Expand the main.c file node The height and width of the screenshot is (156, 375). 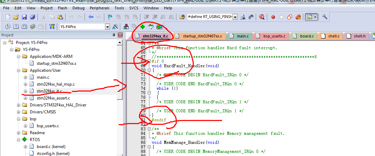[26, 77]
